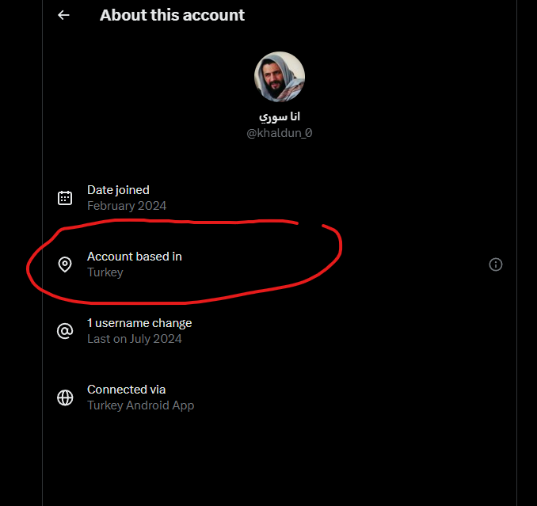This screenshot has width=537, height=506.
Task: Select the Last on July 2024 text
Action: pyautogui.click(x=135, y=339)
